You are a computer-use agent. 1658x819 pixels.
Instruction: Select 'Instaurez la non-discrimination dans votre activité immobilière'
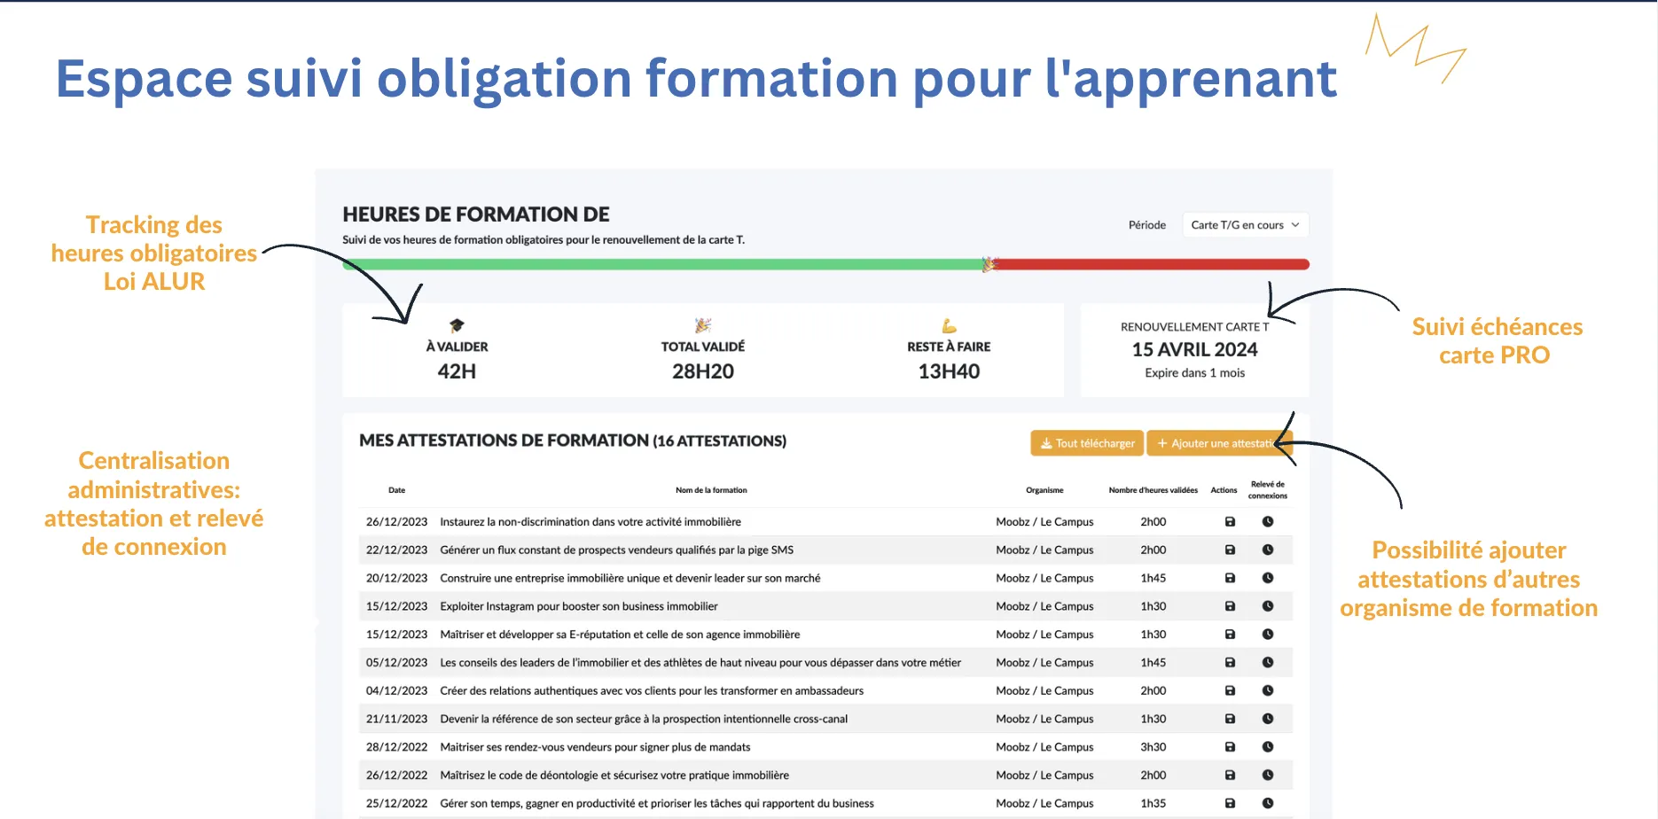pyautogui.click(x=590, y=522)
